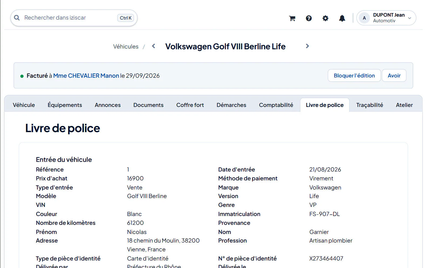Click the search magnifier icon
The image size is (429, 268).
[x=17, y=18]
